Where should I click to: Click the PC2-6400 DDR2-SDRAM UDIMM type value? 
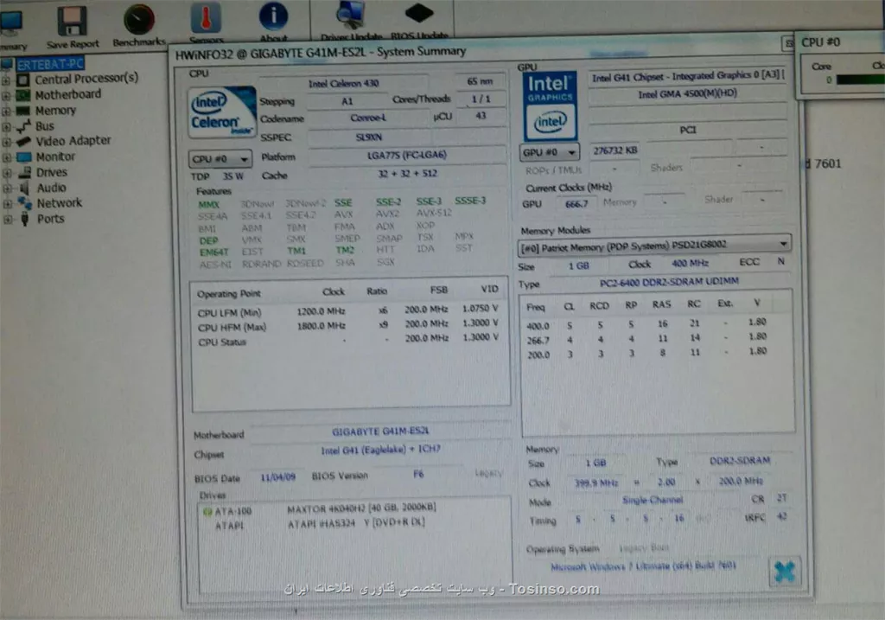pos(669,281)
